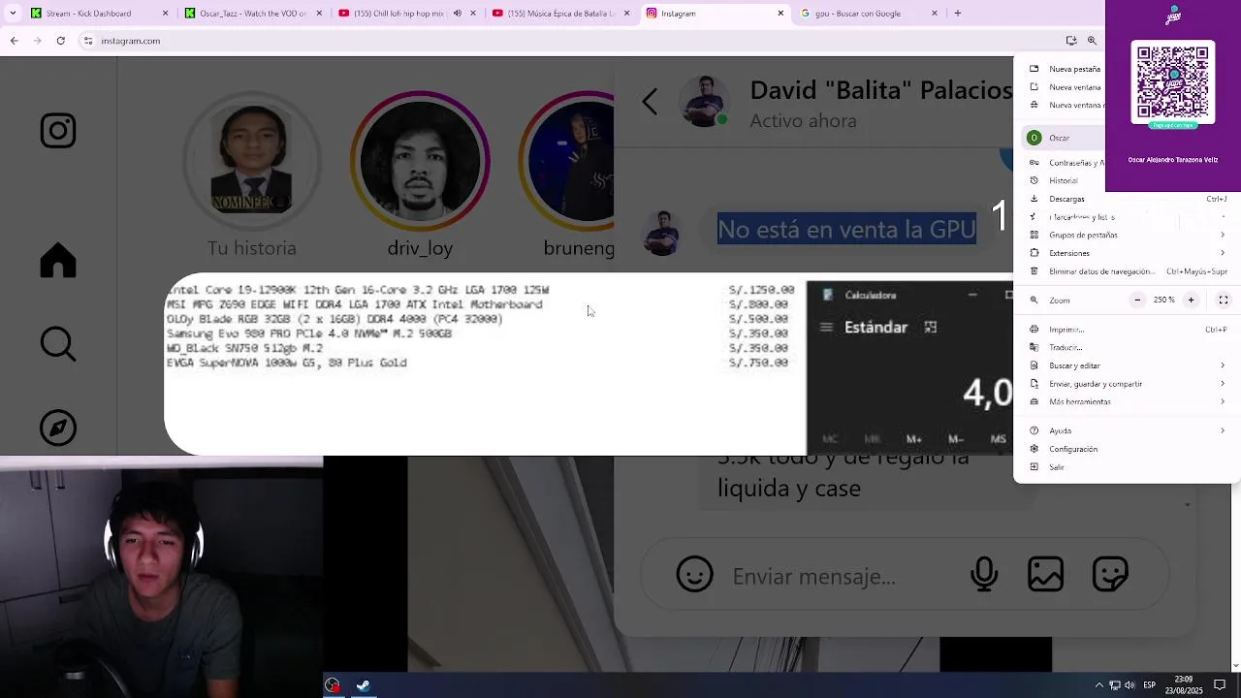The width and height of the screenshot is (1241, 698).
Task: Click the microphone voice message icon
Action: 984,575
